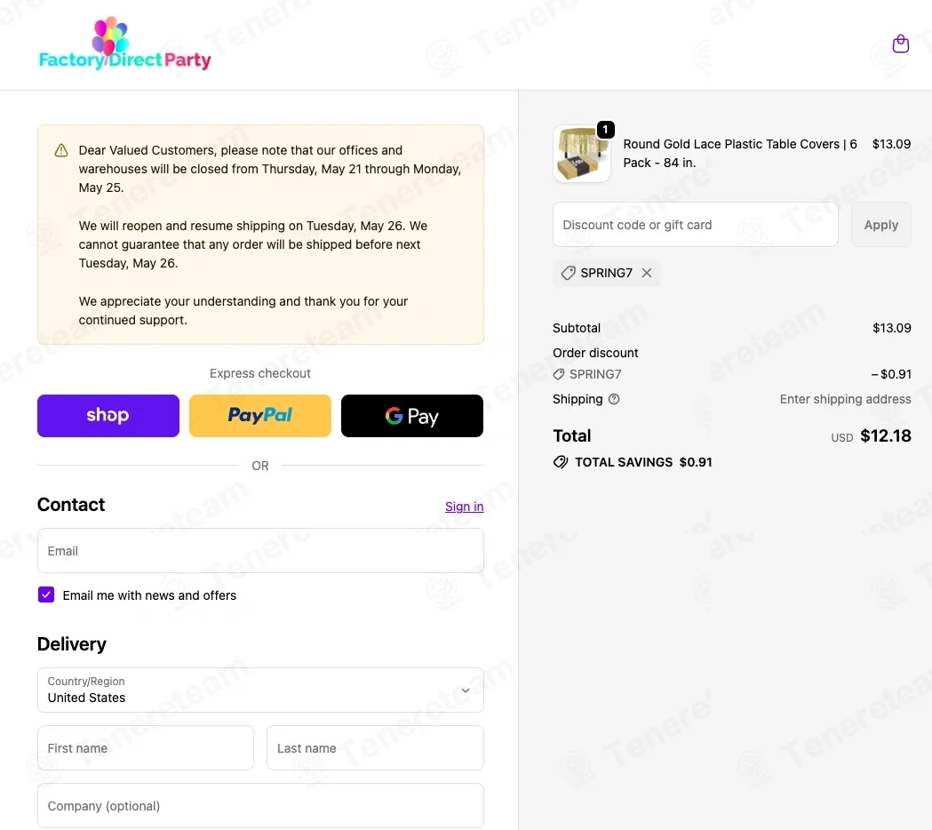The image size is (932, 830).
Task: Open the shopping bag cart icon
Action: 901,44
